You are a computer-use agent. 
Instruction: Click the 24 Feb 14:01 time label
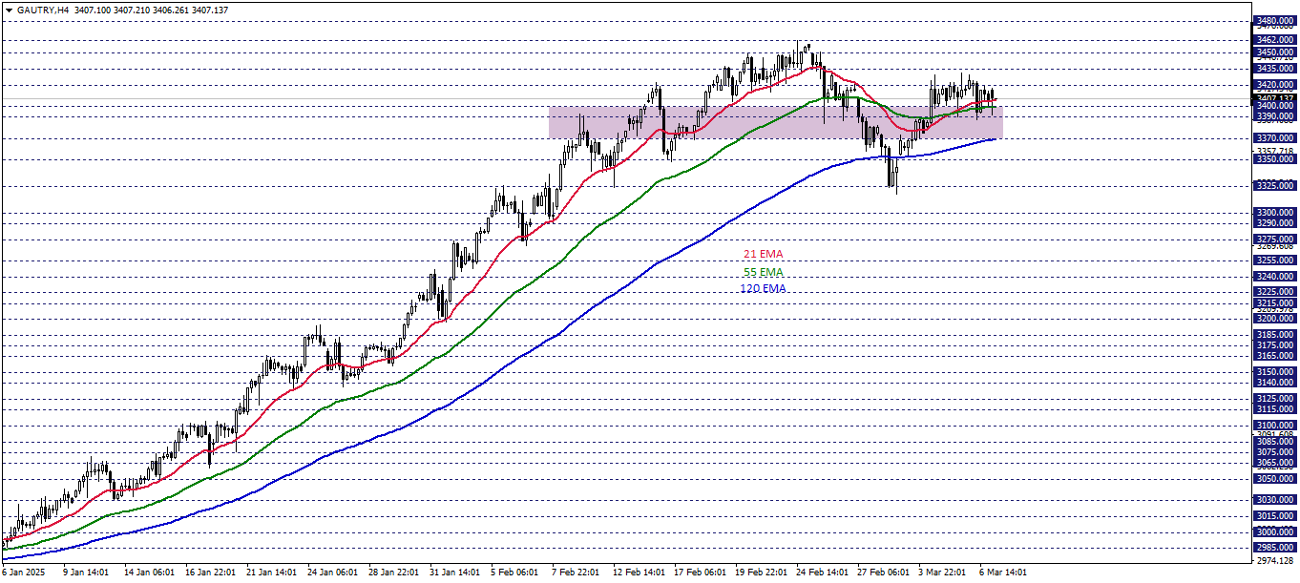pyautogui.click(x=822, y=573)
